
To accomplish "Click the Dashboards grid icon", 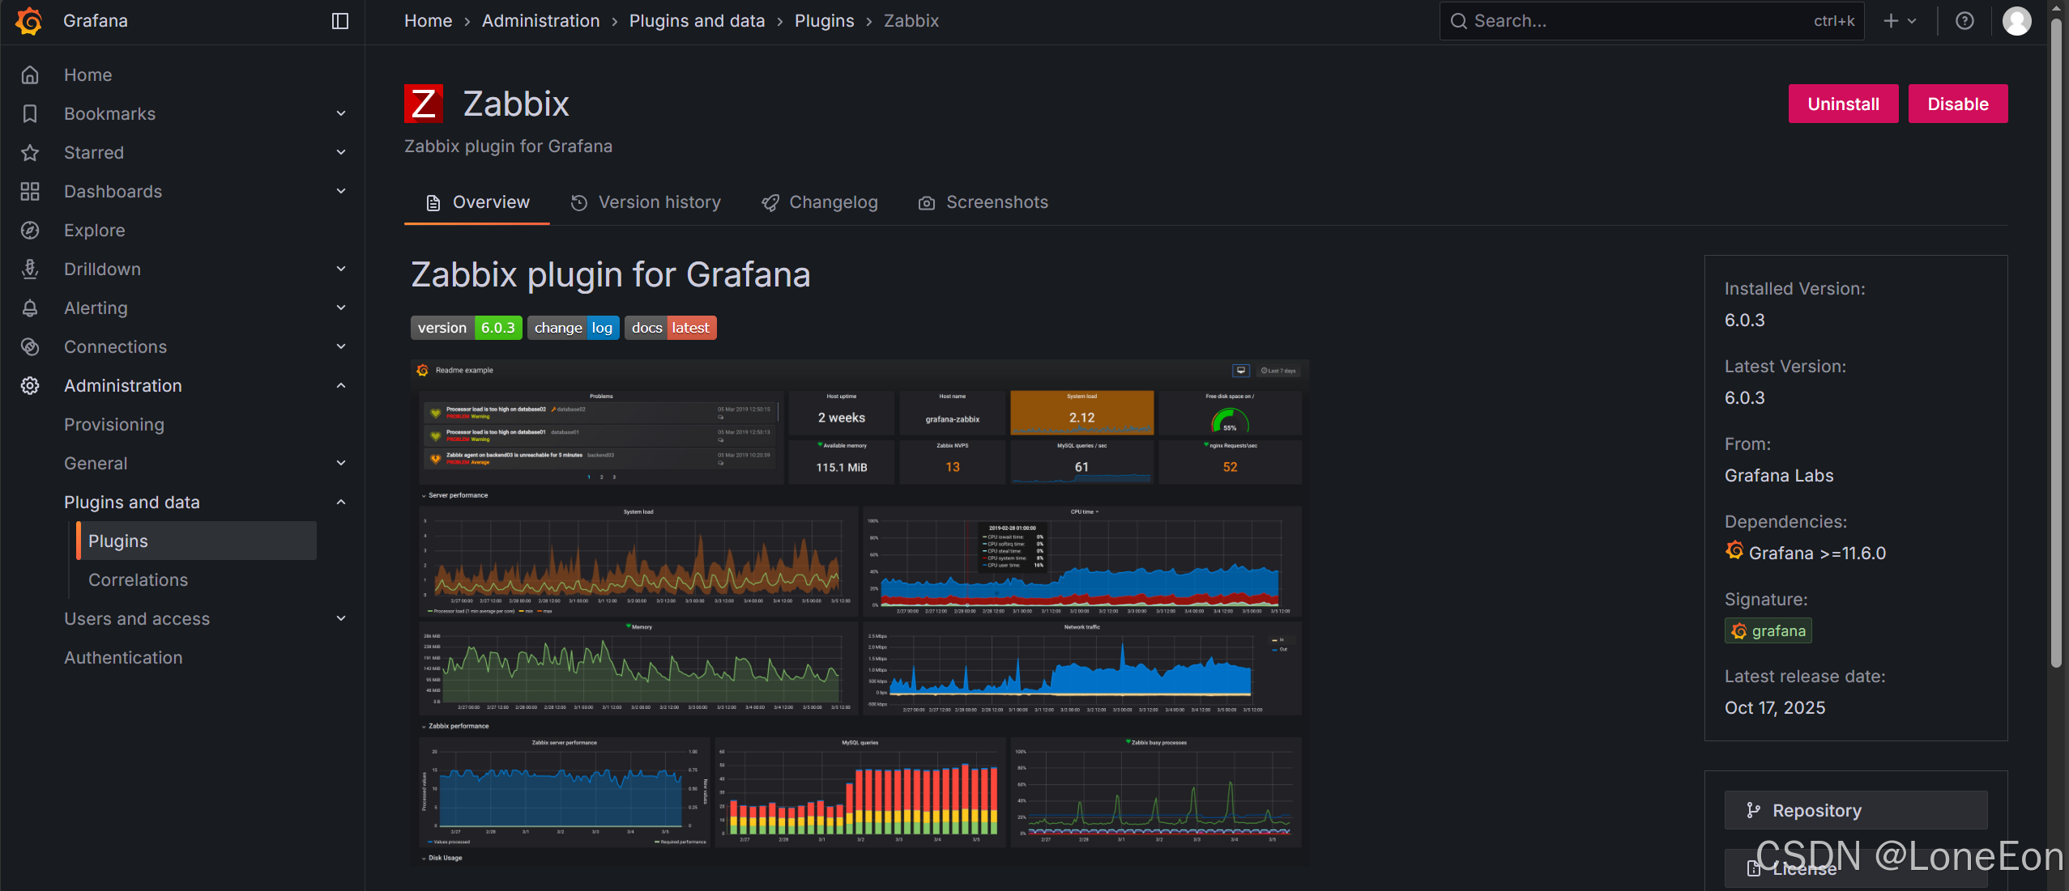I will point(30,192).
